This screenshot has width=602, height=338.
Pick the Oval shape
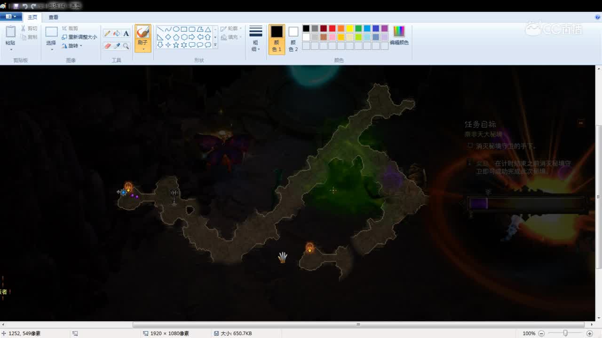[x=176, y=29]
